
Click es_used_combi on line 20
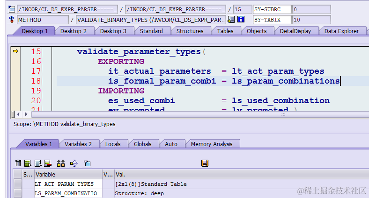pos(141,101)
